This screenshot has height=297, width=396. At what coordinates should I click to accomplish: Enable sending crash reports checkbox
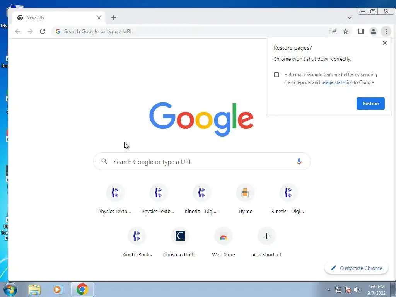[277, 75]
